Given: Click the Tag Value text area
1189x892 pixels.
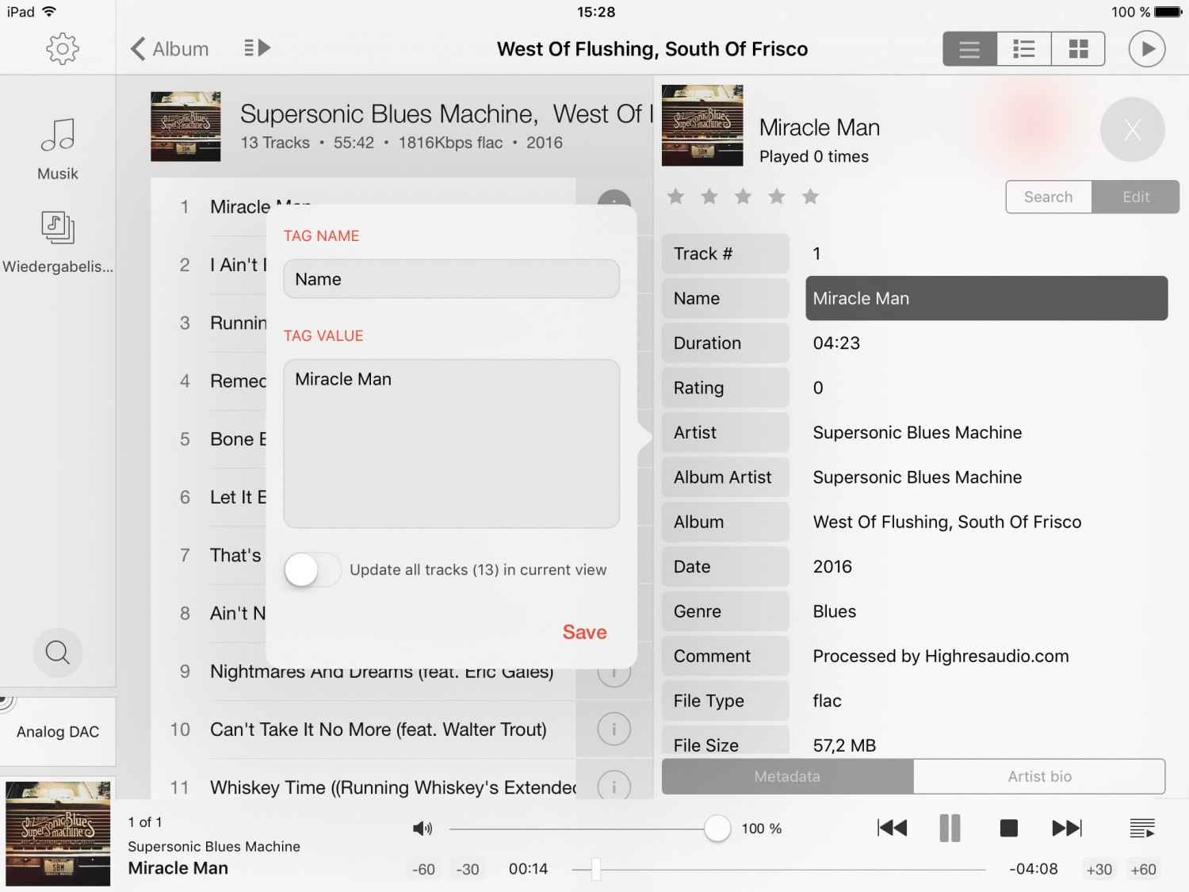Looking at the screenshot, I should [451, 443].
